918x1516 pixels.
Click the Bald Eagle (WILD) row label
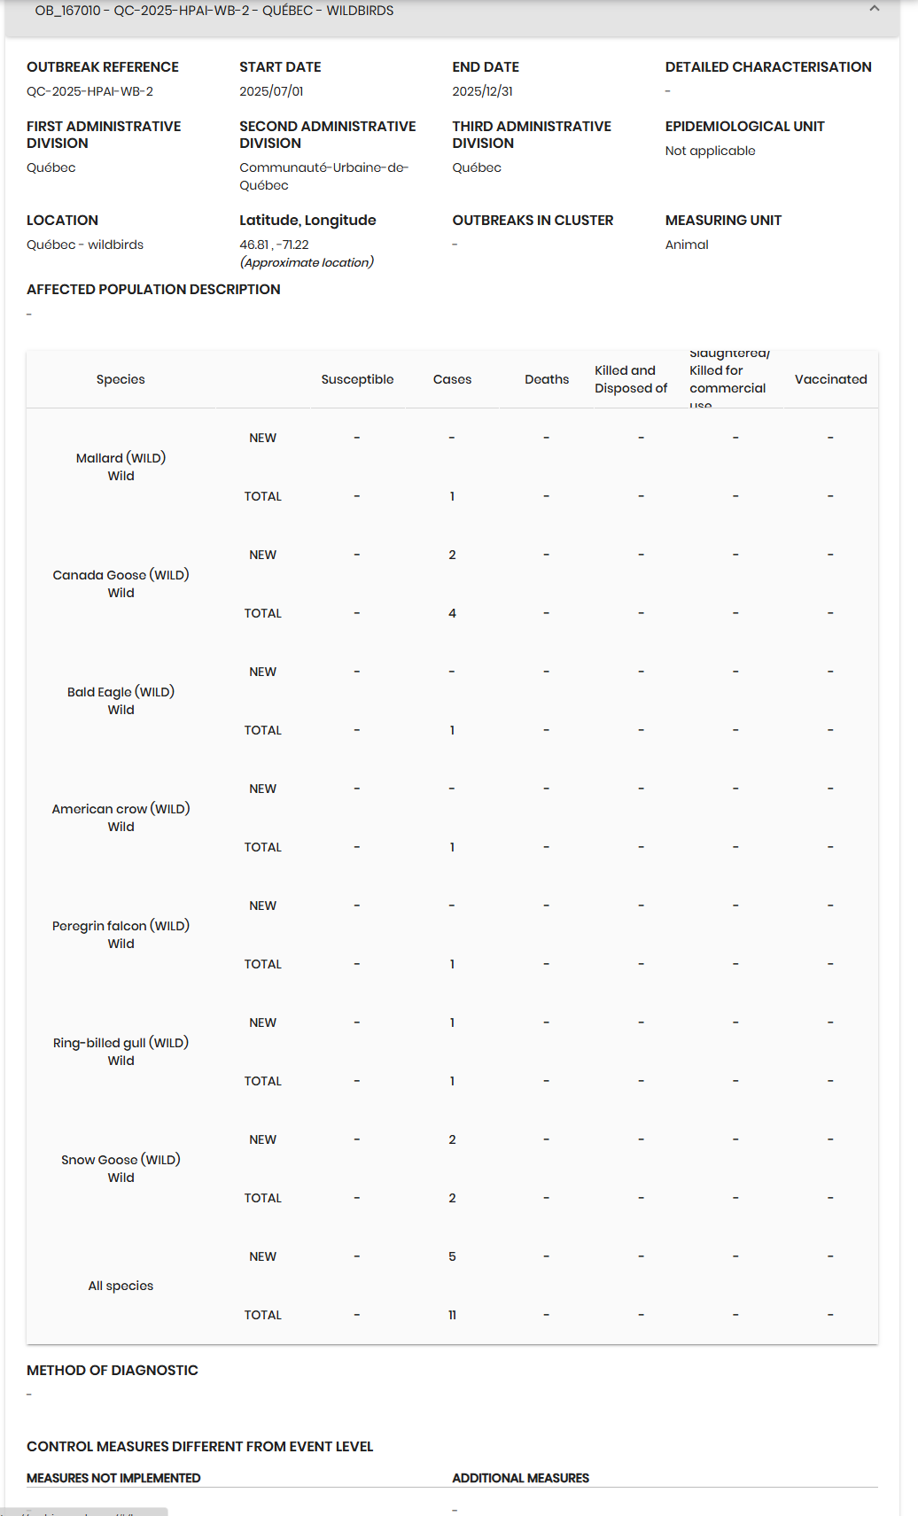(121, 701)
